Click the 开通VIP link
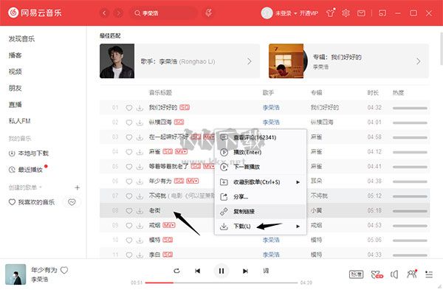 309,13
